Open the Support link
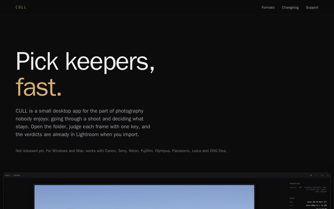 (x=312, y=7)
